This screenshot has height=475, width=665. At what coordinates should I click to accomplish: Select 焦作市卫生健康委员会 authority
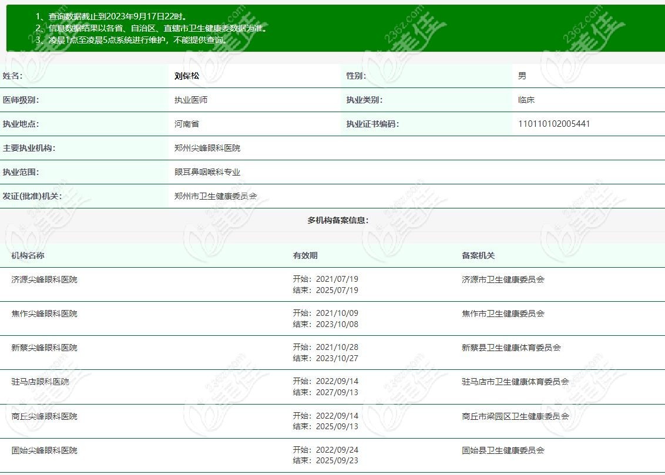pyautogui.click(x=503, y=314)
